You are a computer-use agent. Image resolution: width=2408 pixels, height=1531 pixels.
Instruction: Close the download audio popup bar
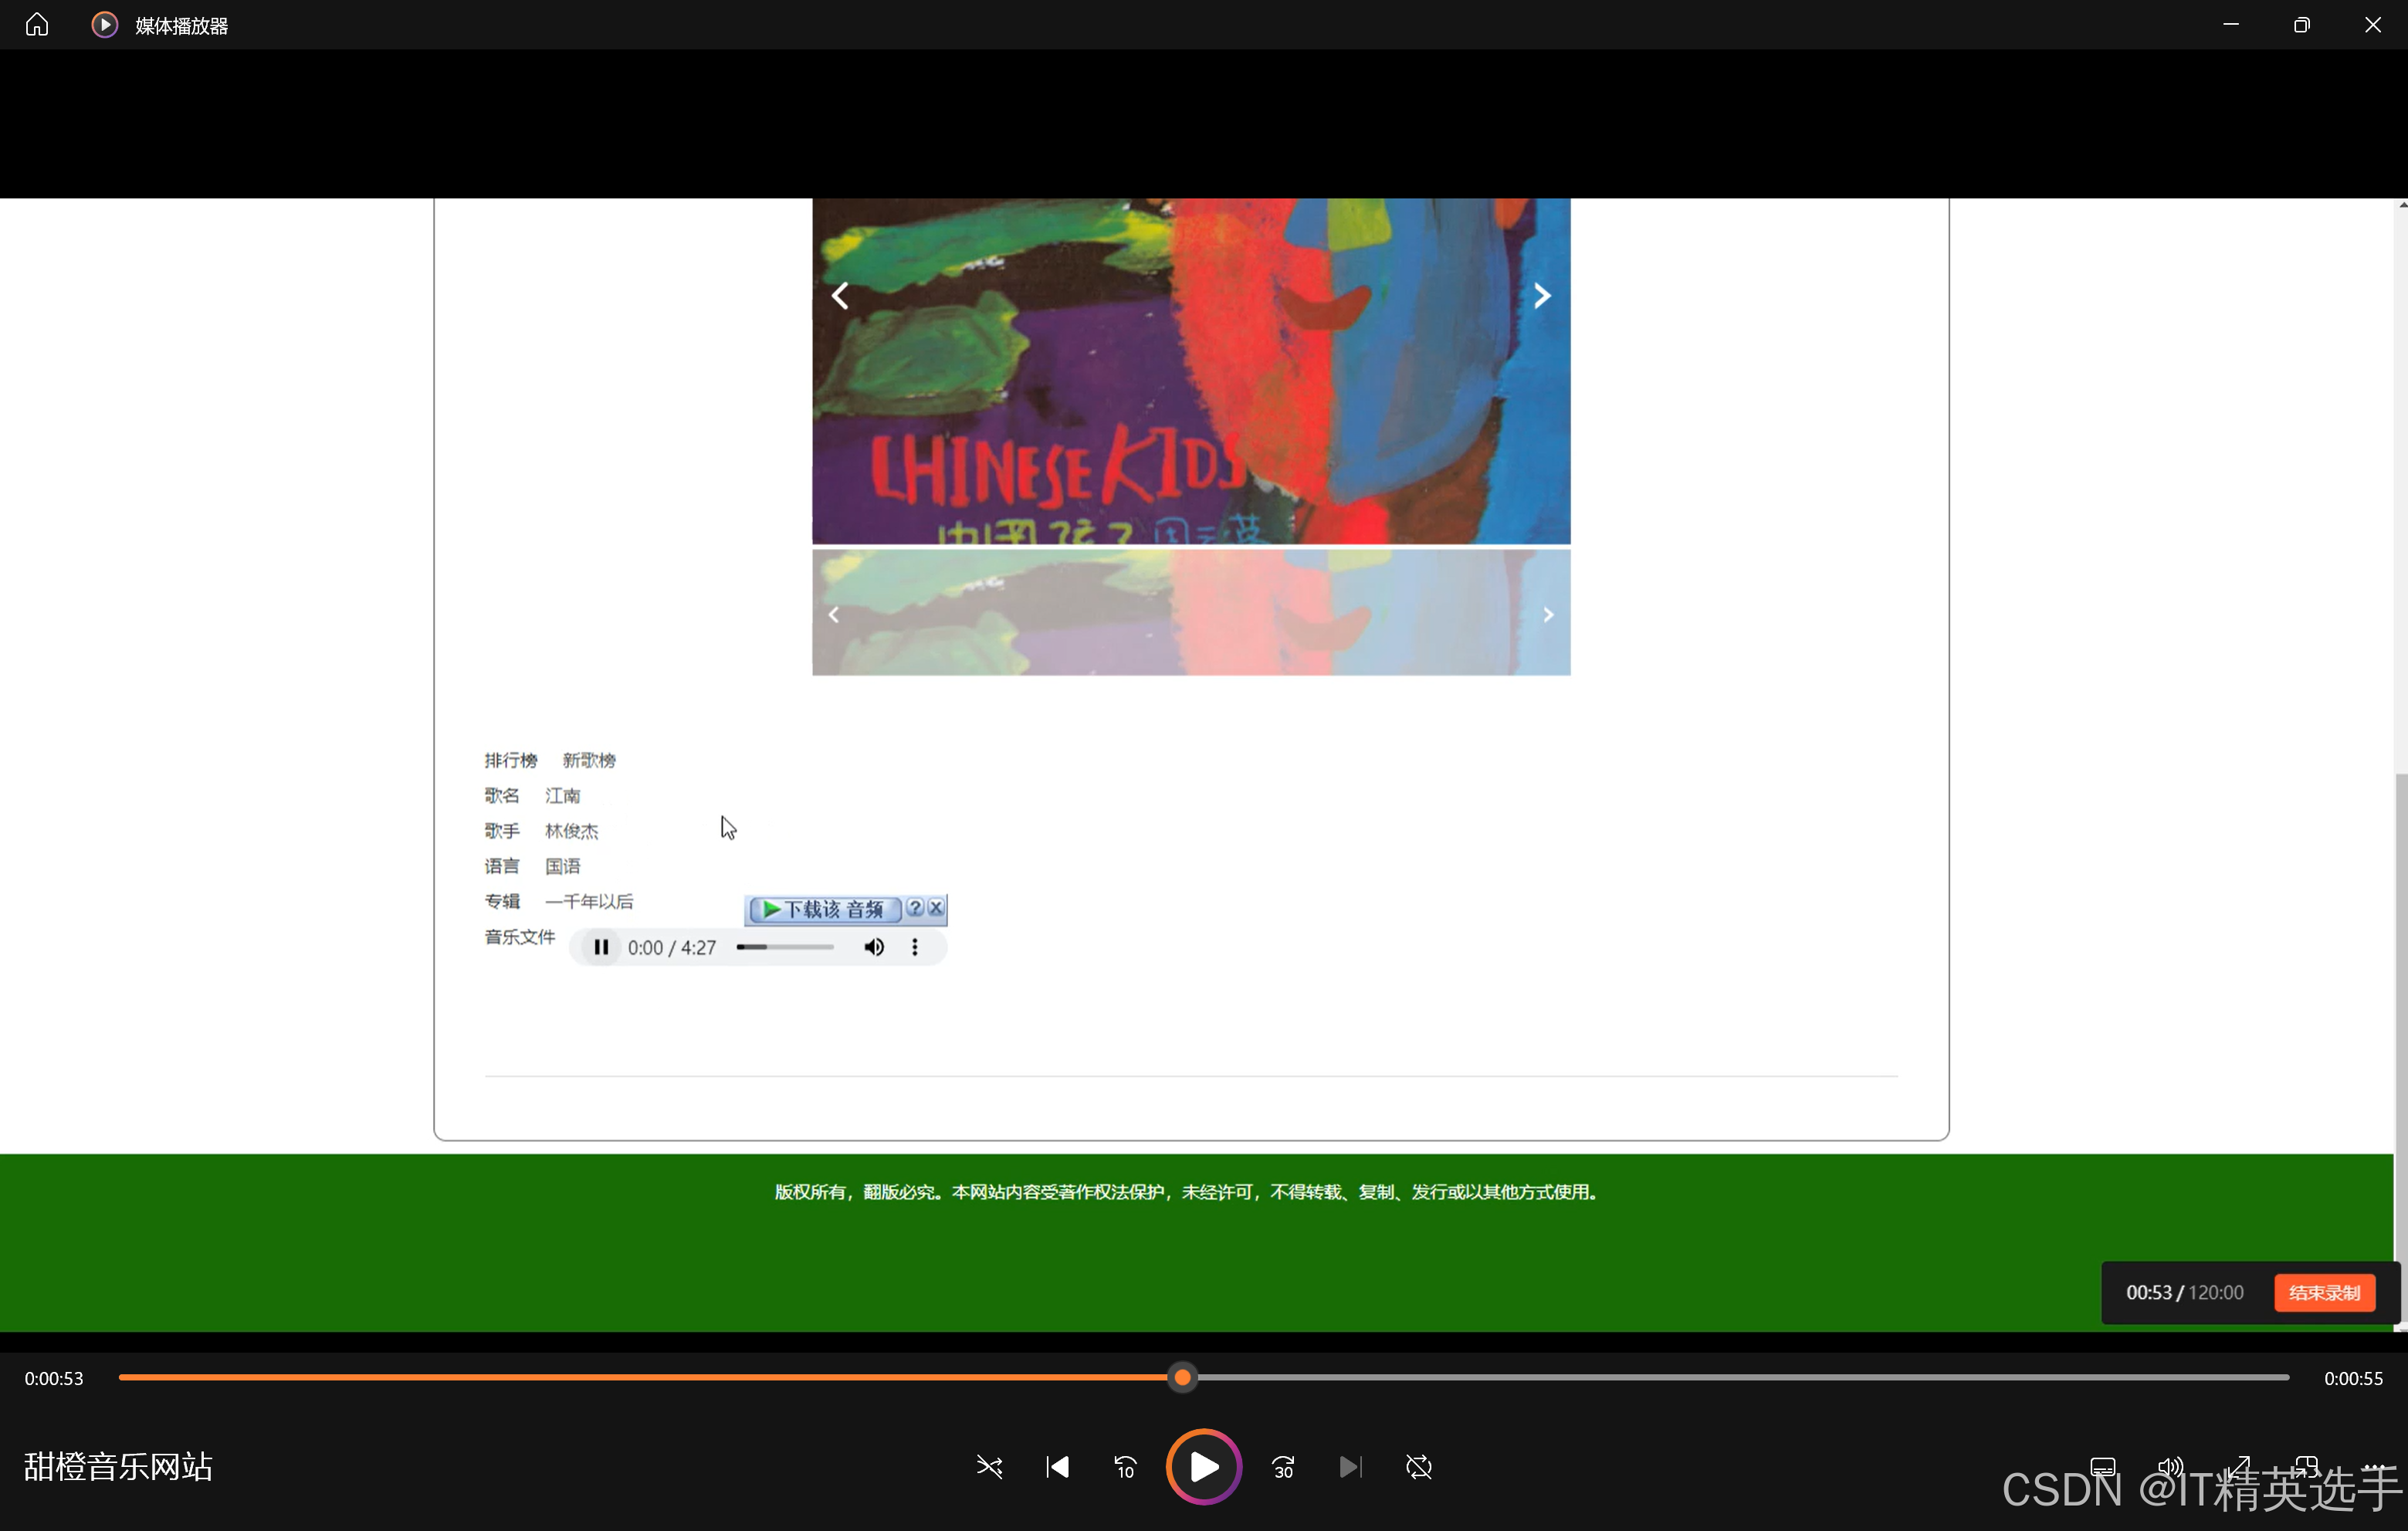tap(936, 908)
